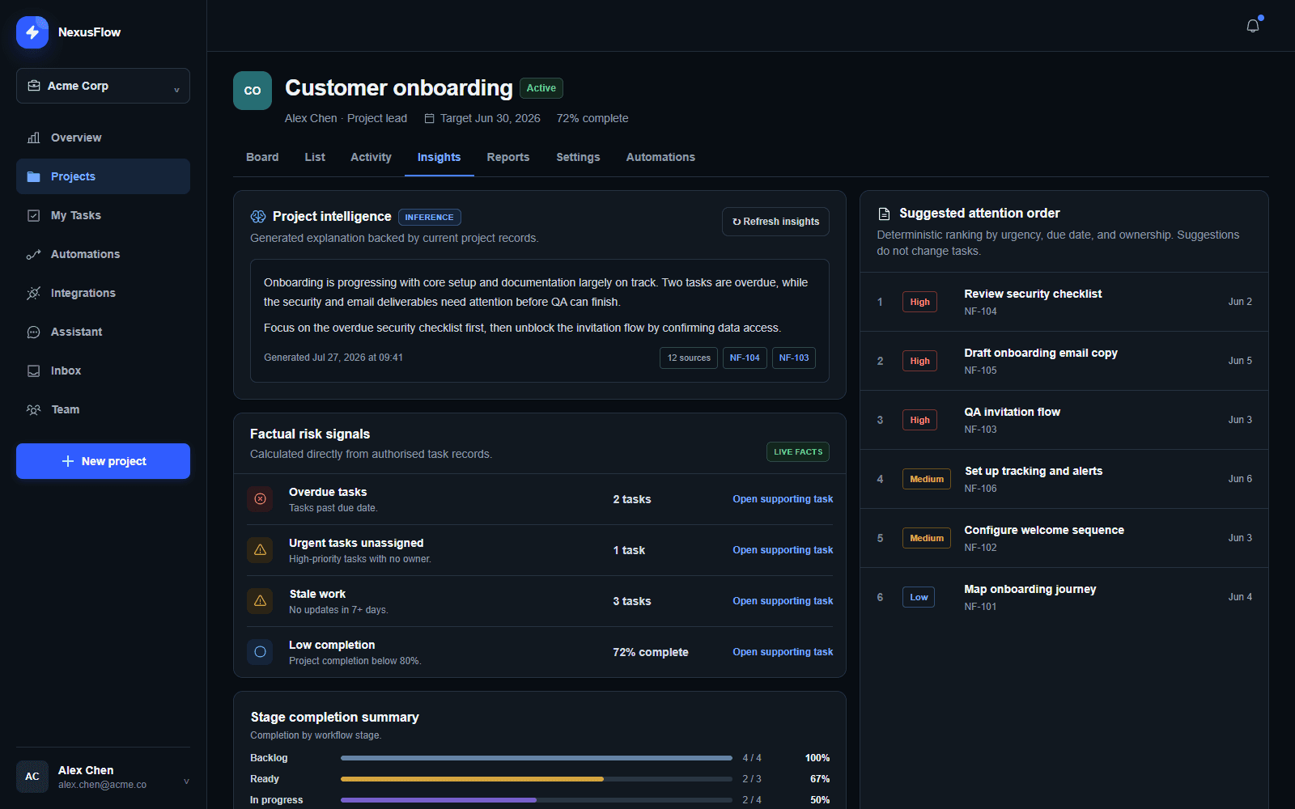
Task: Open the NF-103 source chip
Action: (x=794, y=358)
